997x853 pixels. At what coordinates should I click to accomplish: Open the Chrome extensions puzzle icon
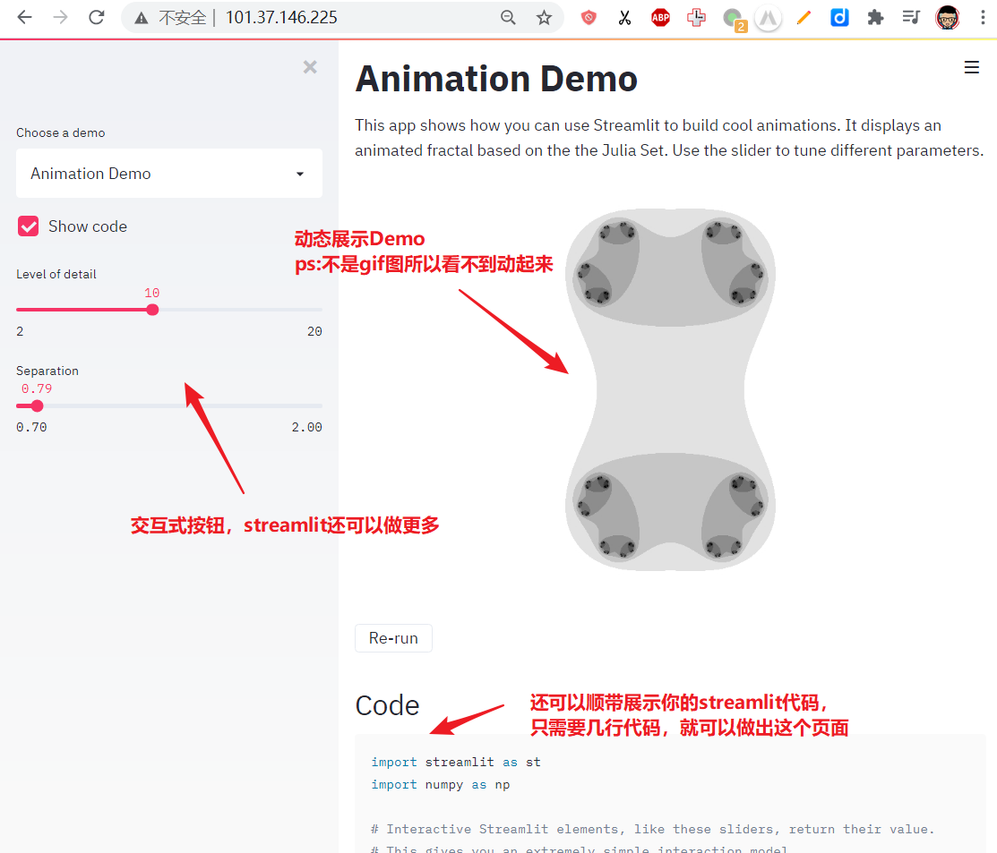click(x=876, y=17)
